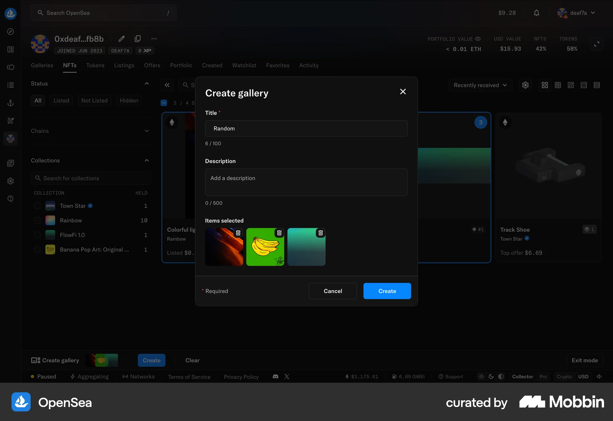Click the profile avatar icon in the sidebar
This screenshot has width=613, height=421.
(11, 138)
